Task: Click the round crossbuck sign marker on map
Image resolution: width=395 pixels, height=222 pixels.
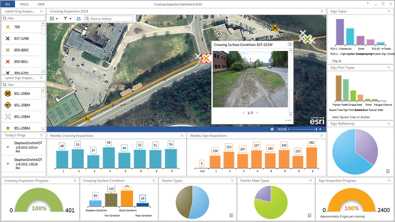Action: click(275, 28)
